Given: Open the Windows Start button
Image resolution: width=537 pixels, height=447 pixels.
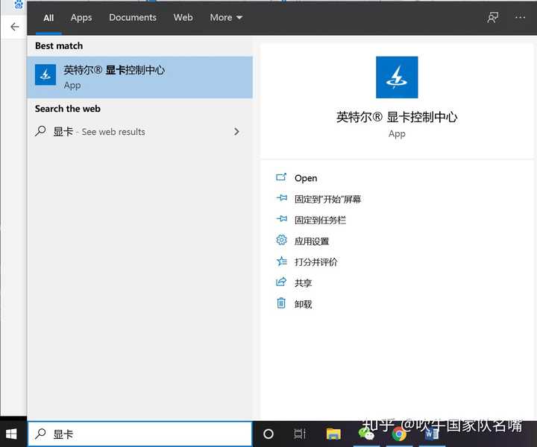Looking at the screenshot, I should (x=11, y=434).
